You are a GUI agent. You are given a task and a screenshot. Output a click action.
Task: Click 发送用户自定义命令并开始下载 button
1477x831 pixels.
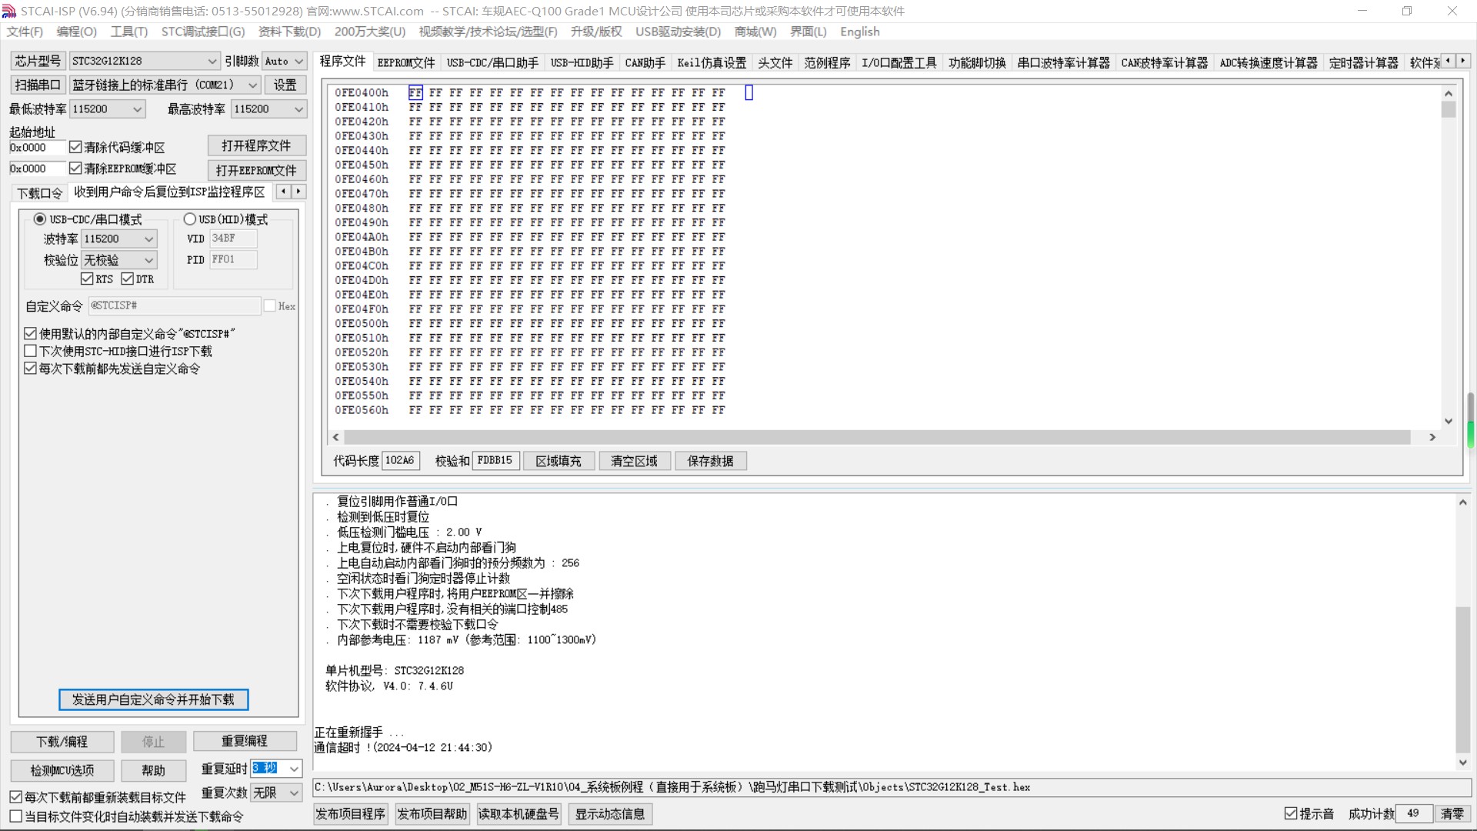pos(153,699)
